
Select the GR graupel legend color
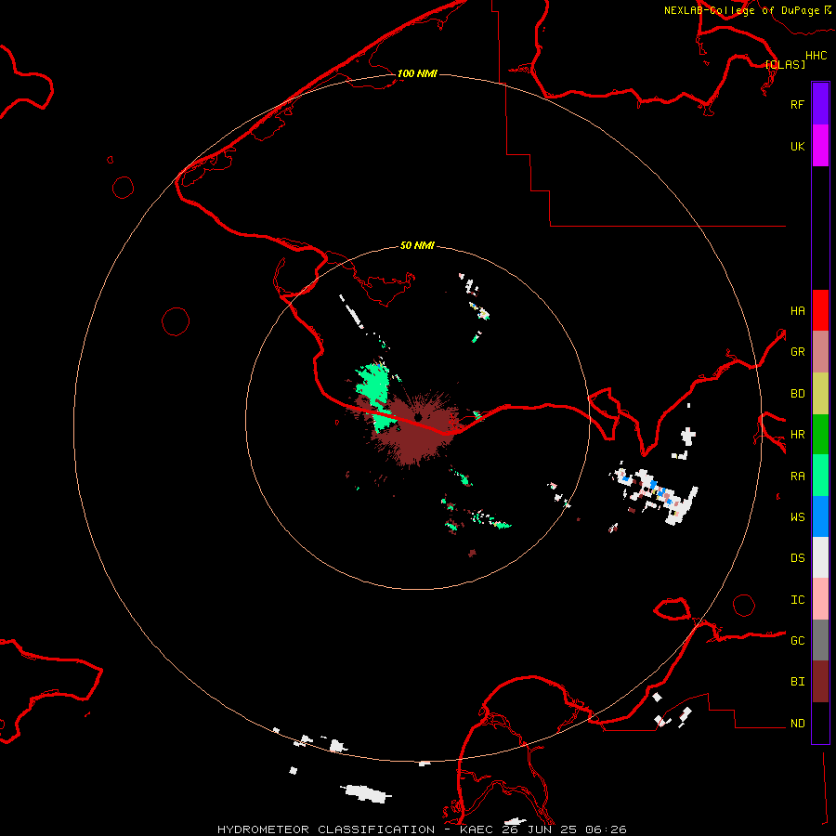[x=820, y=352]
